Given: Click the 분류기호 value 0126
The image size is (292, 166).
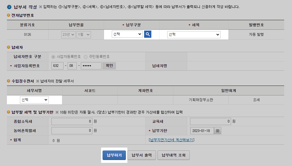Looking at the screenshot, I should pyautogui.click(x=27, y=35).
